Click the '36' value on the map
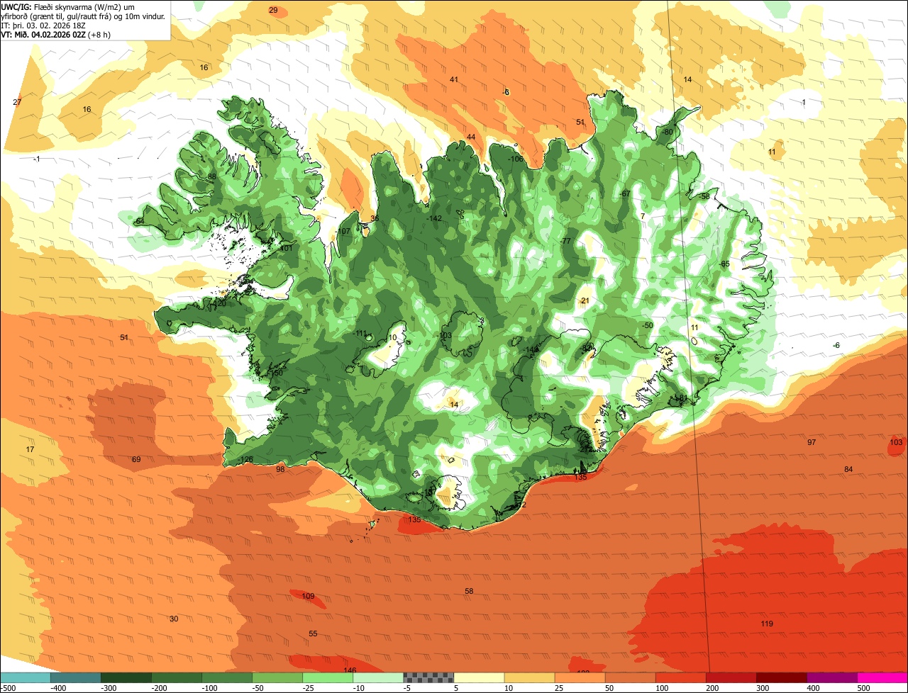 click(375, 219)
